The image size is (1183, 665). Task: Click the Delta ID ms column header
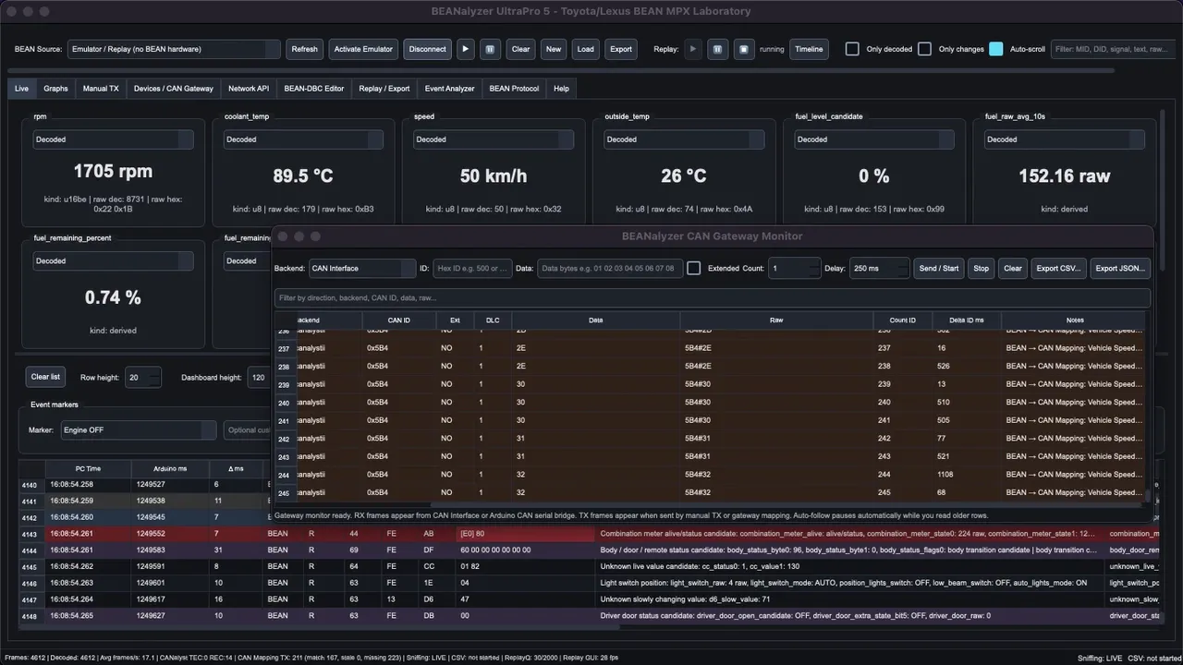pyautogui.click(x=967, y=320)
